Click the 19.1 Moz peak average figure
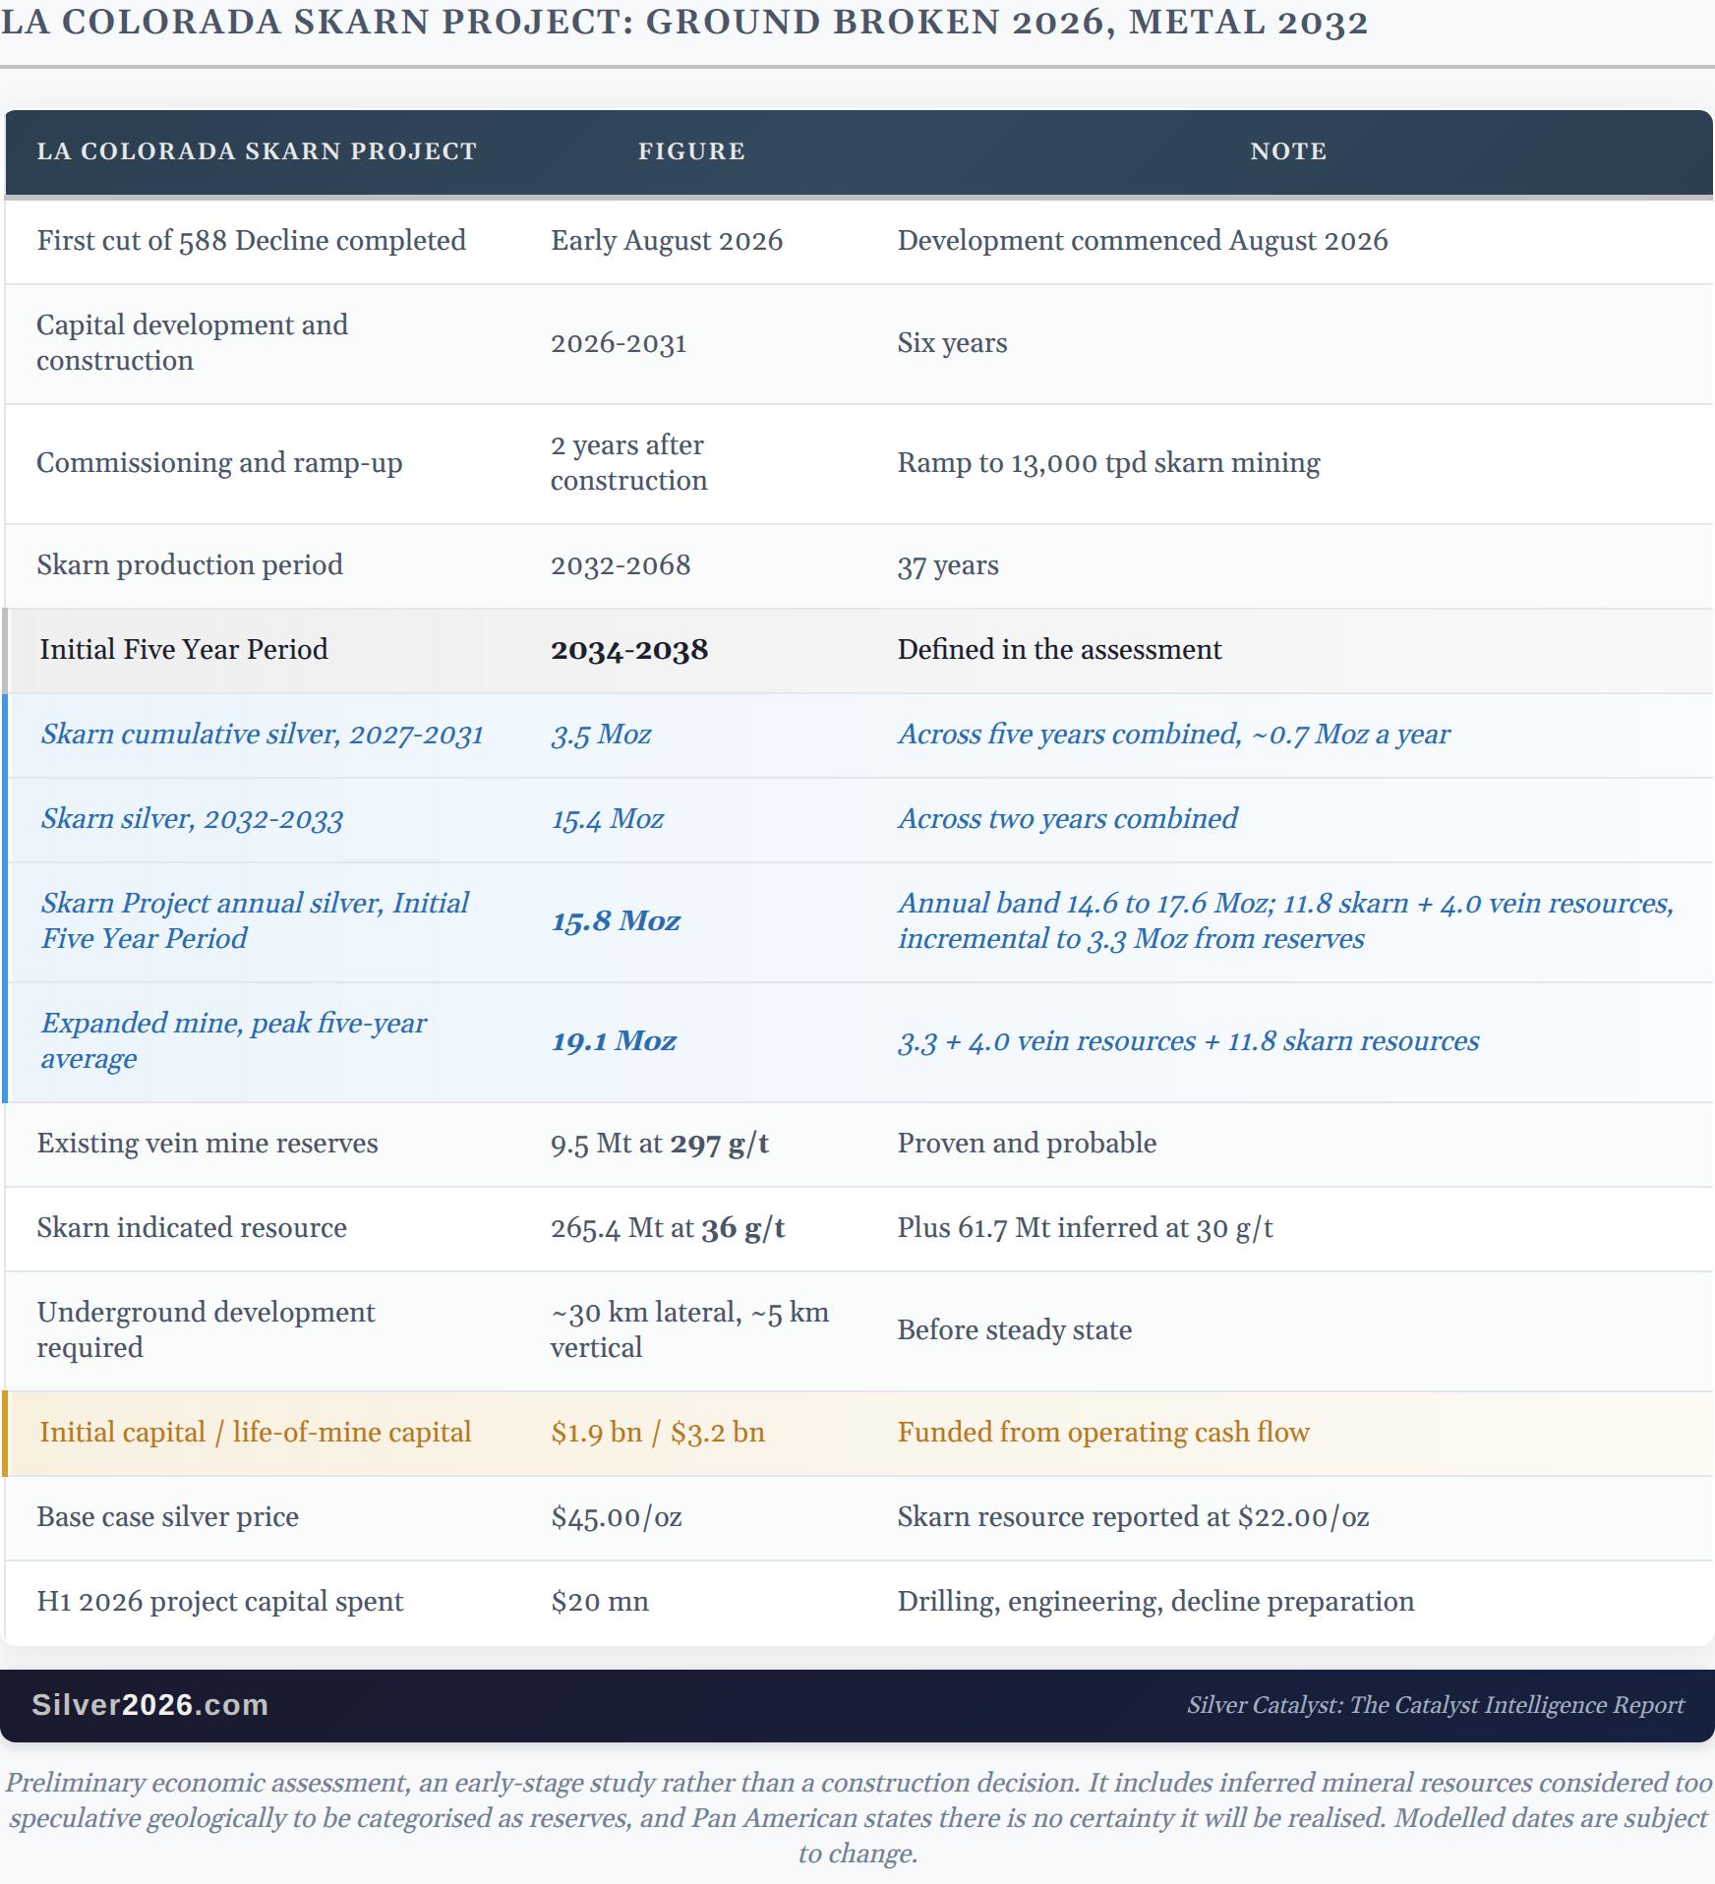This screenshot has height=1884, width=1715. click(614, 1041)
